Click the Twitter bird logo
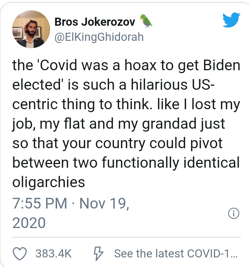This screenshot has width=249, height=267. point(231,21)
